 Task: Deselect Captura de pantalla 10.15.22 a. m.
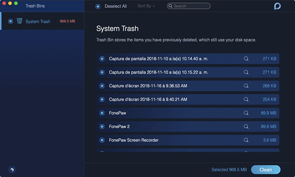coord(102,72)
